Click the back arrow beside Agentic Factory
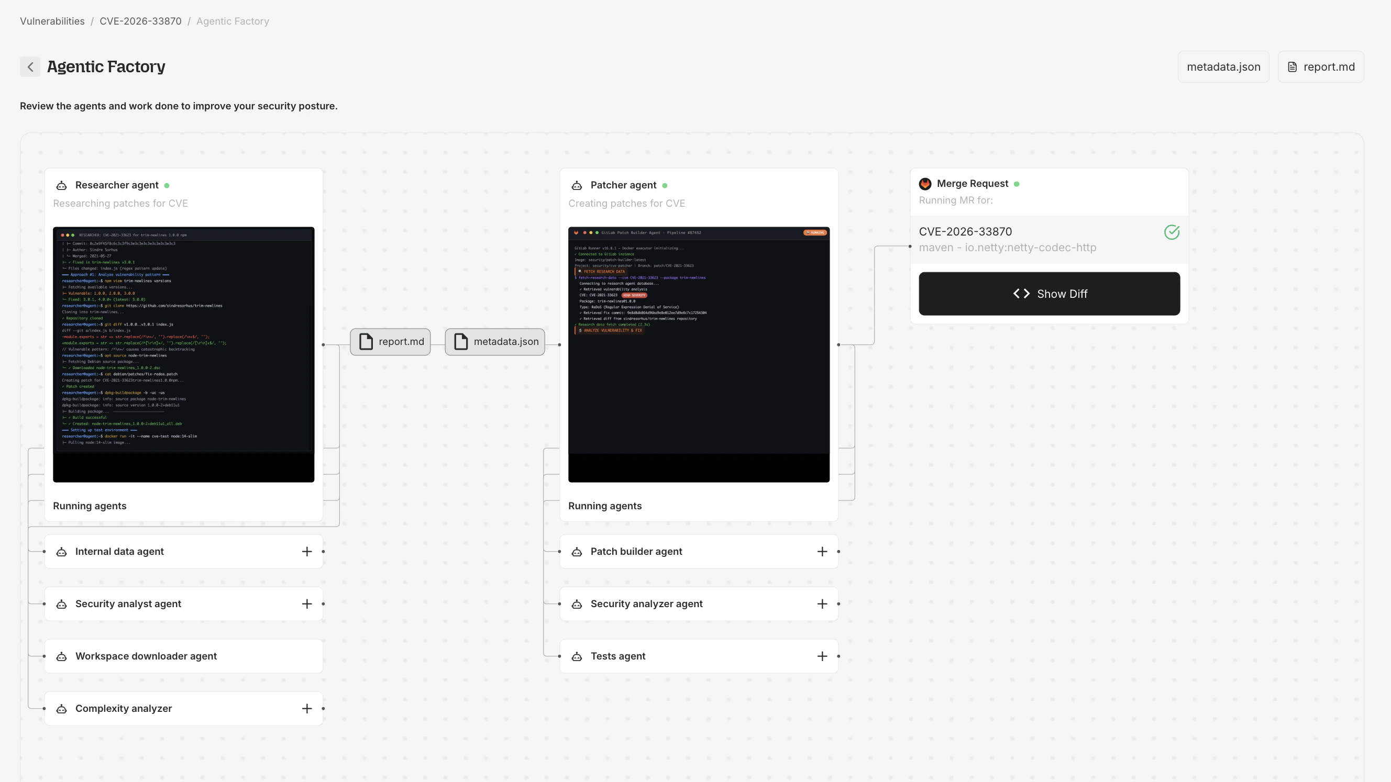 [x=30, y=67]
